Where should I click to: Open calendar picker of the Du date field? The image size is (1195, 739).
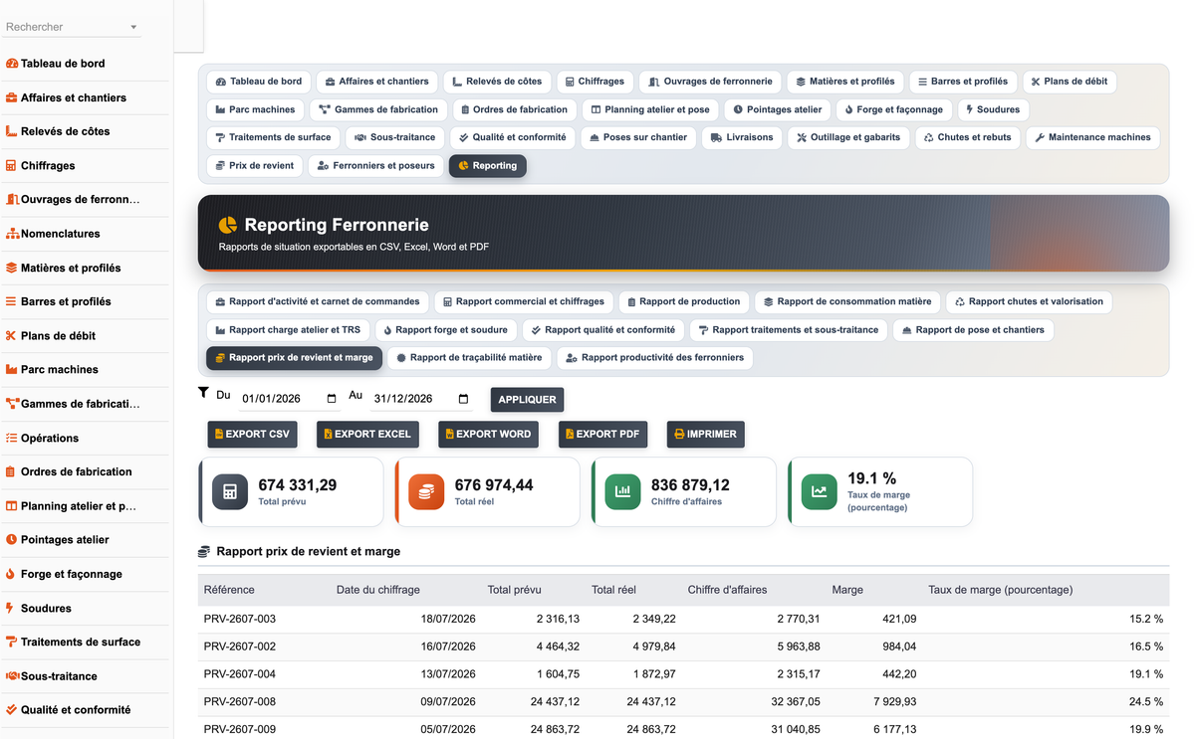(332, 399)
